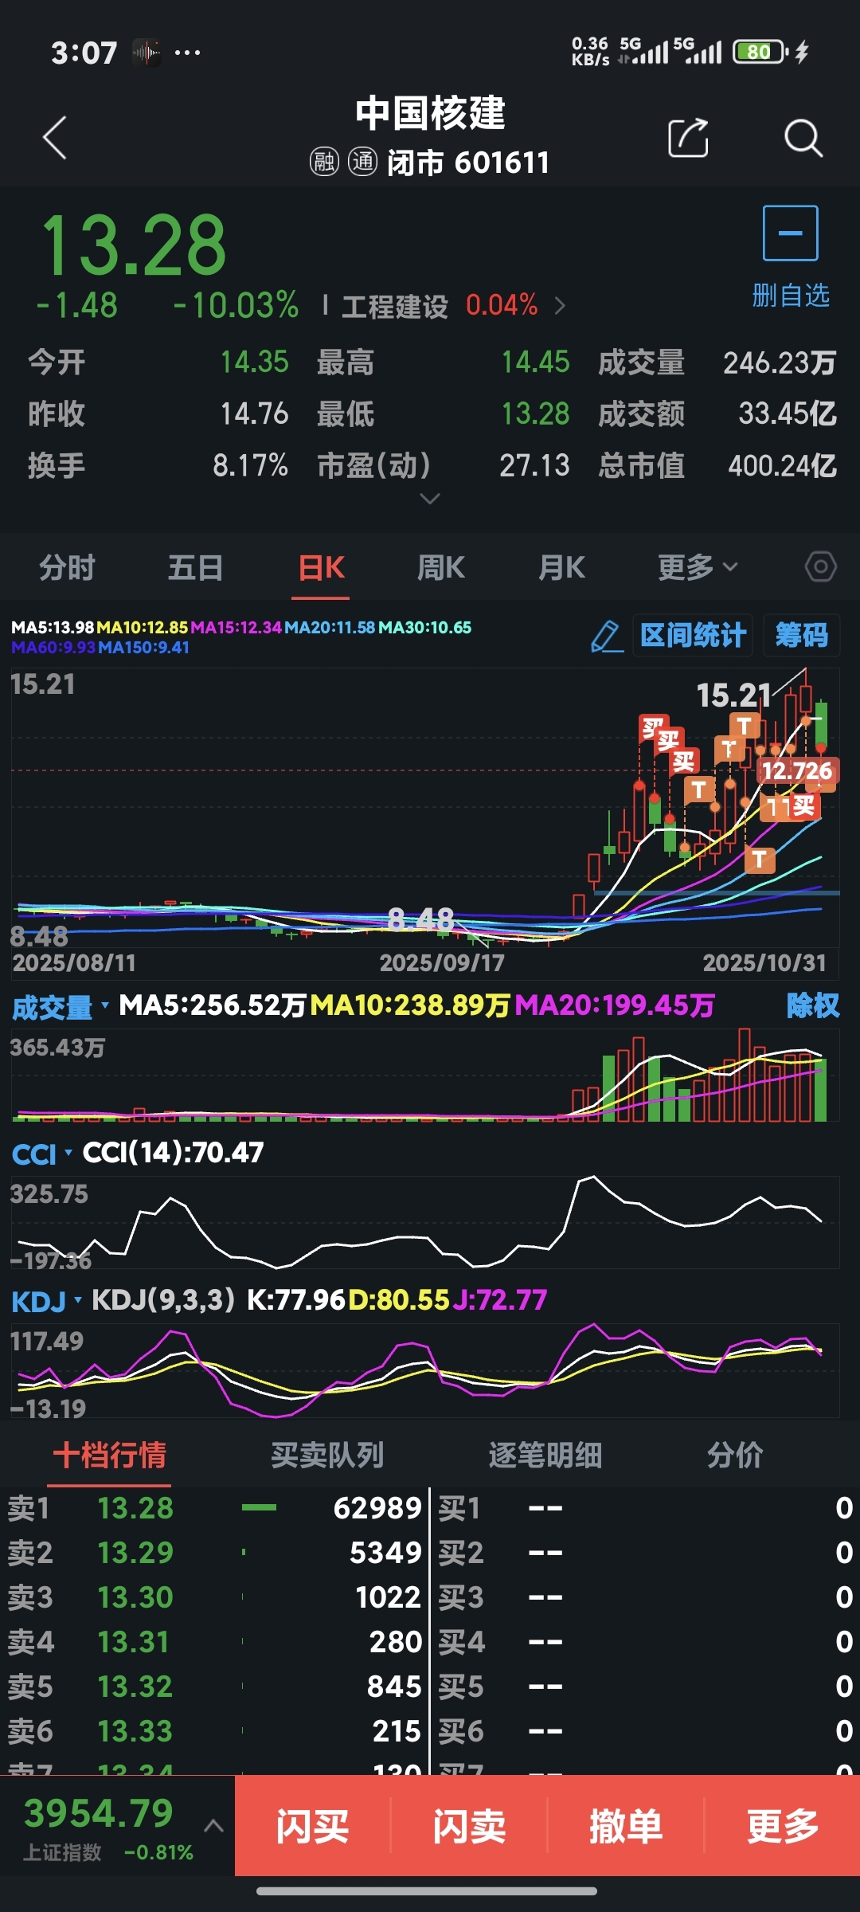Expand the 上证指数 index bar chevron
The image size is (860, 1912).
[x=213, y=1825]
